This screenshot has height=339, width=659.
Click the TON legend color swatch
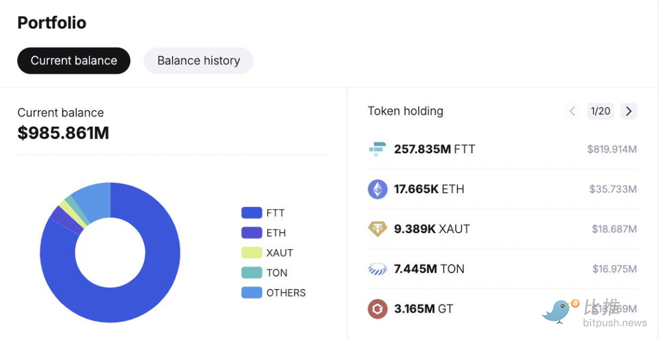tap(252, 272)
